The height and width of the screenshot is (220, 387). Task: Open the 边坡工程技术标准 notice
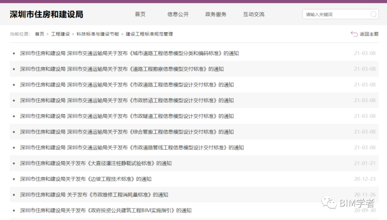point(86,179)
